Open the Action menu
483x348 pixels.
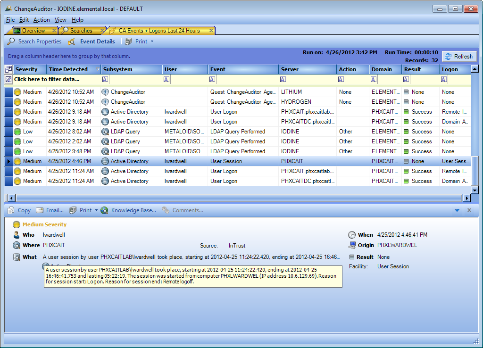pyautogui.click(x=42, y=20)
